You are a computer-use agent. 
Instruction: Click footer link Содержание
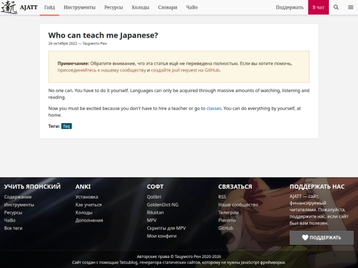[18, 197]
